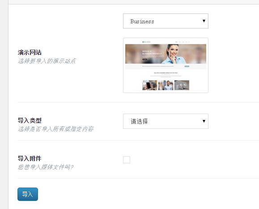Enable the 导入附件 checkbox
This screenshot has height=209, width=259.
click(x=127, y=160)
